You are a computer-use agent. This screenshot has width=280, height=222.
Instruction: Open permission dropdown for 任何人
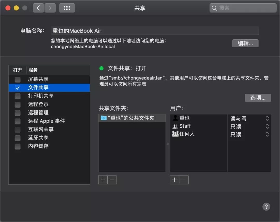[x=267, y=134]
